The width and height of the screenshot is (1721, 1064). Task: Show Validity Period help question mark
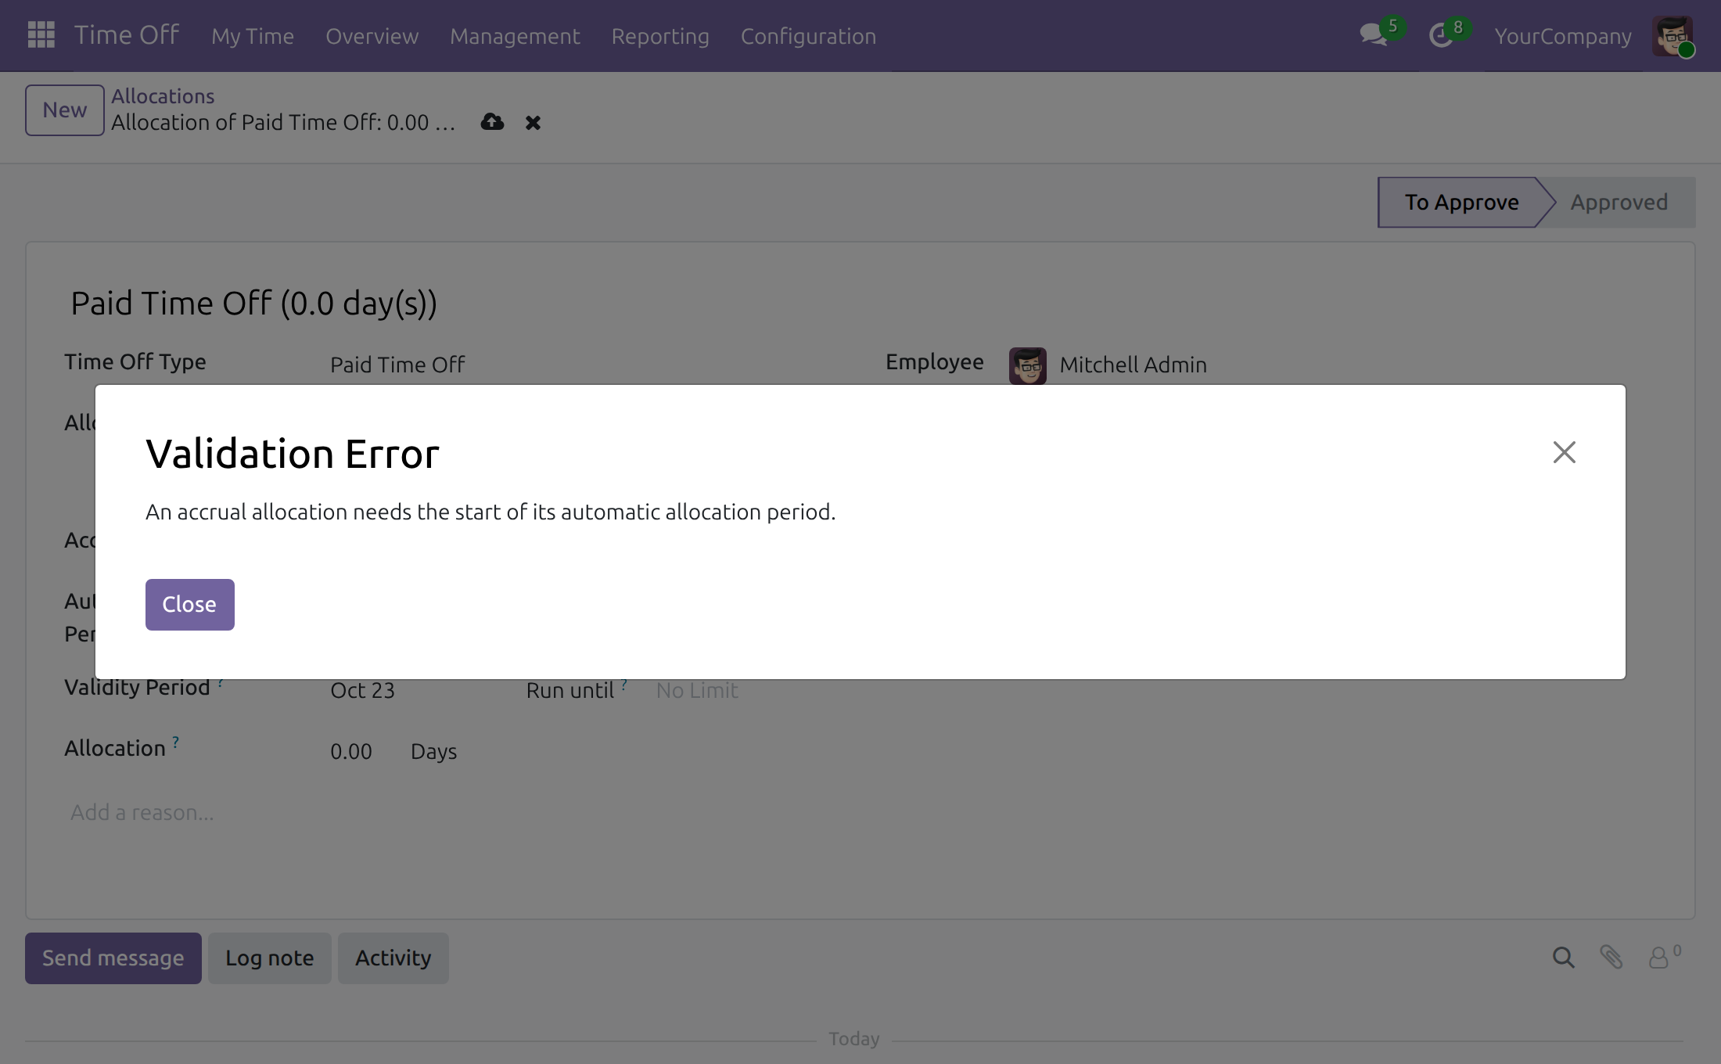click(221, 682)
